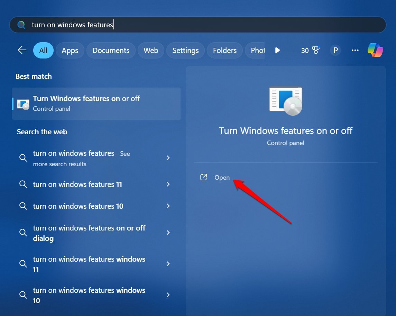Click search icon beside 'turn on windows features 10'
Screen dimensions: 396x316
[x=23, y=206]
